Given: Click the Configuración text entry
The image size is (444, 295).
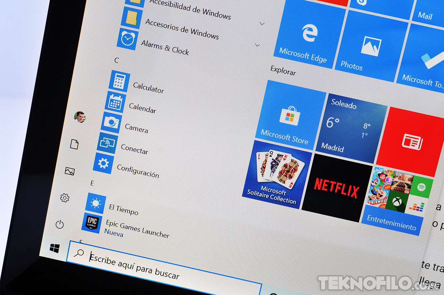Looking at the screenshot, I should click(138, 171).
